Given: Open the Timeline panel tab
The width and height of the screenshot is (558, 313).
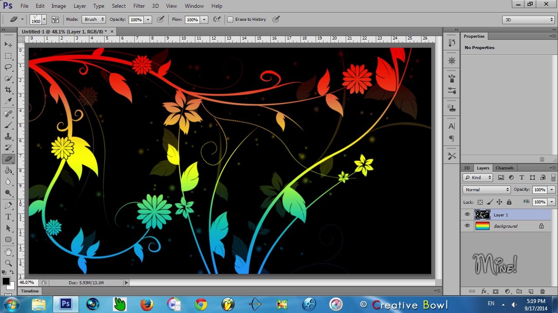Looking at the screenshot, I should point(30,291).
